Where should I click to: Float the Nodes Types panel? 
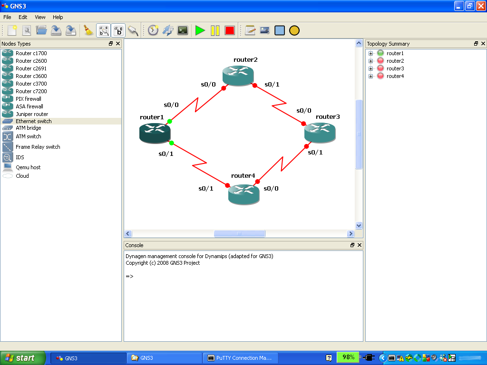coord(111,44)
